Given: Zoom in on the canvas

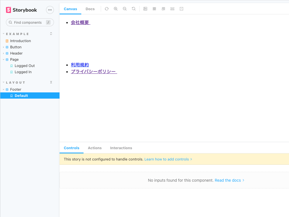Looking at the screenshot, I should [116, 9].
